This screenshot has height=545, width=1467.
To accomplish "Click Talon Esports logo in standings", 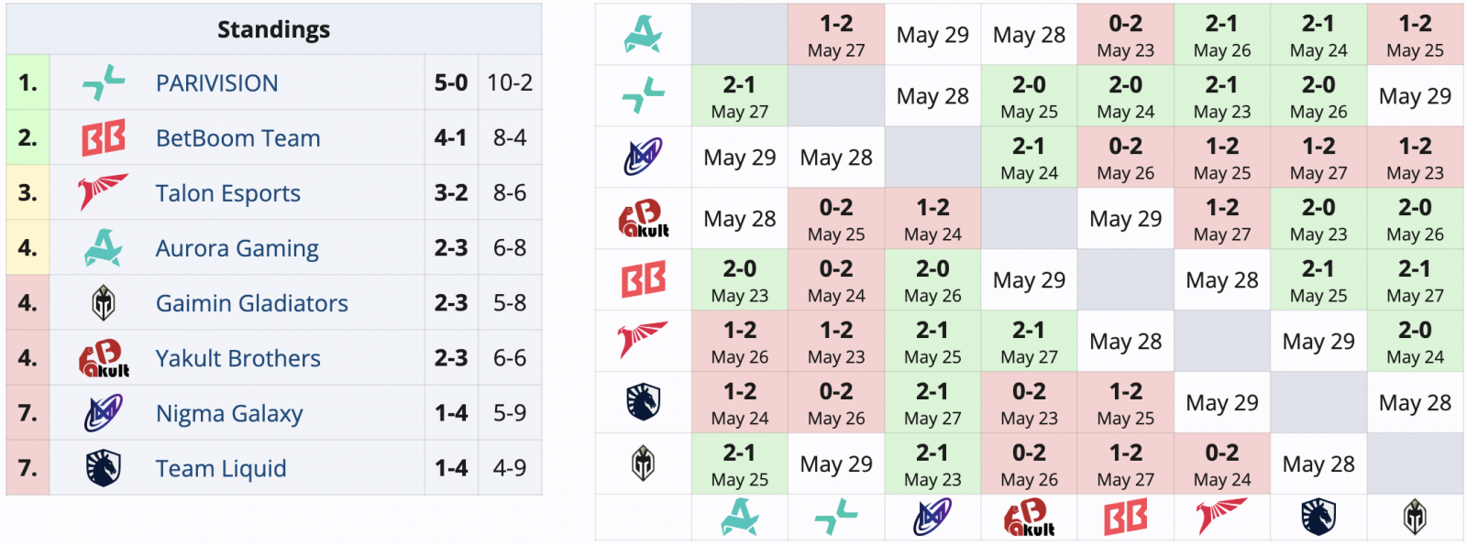I will coord(104,192).
